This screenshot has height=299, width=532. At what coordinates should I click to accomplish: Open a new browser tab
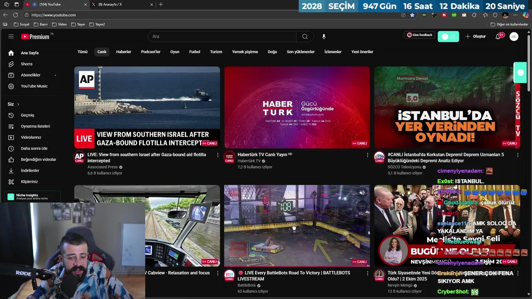pos(161,5)
